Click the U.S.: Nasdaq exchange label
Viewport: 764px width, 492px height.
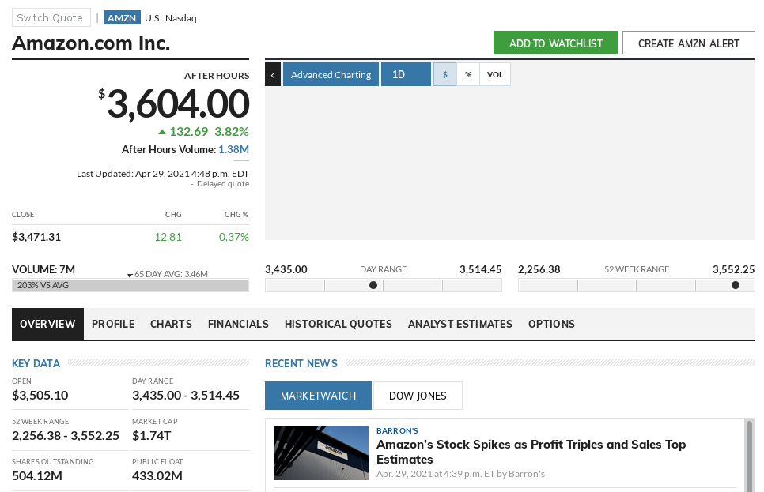pos(171,18)
